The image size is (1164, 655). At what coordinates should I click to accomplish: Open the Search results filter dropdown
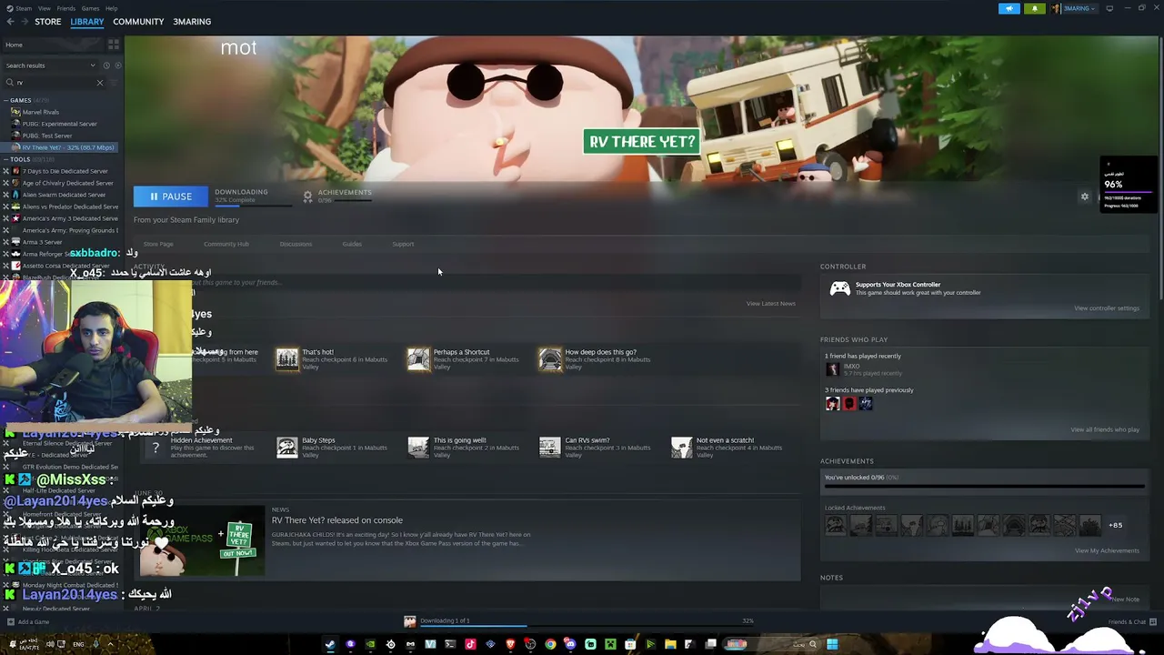click(x=50, y=65)
